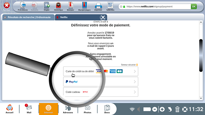Click the red Fermer close icon

coord(7,6)
